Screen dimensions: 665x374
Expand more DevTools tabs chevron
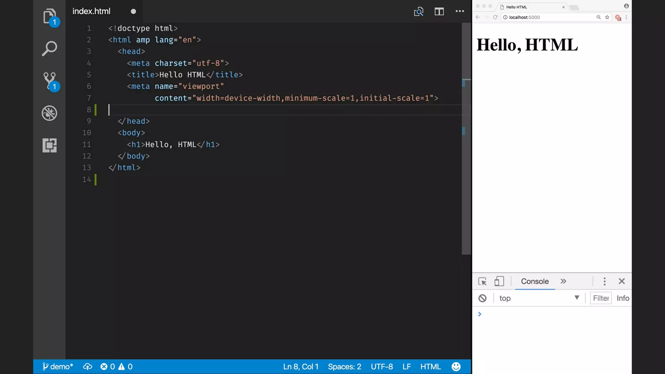(x=563, y=281)
